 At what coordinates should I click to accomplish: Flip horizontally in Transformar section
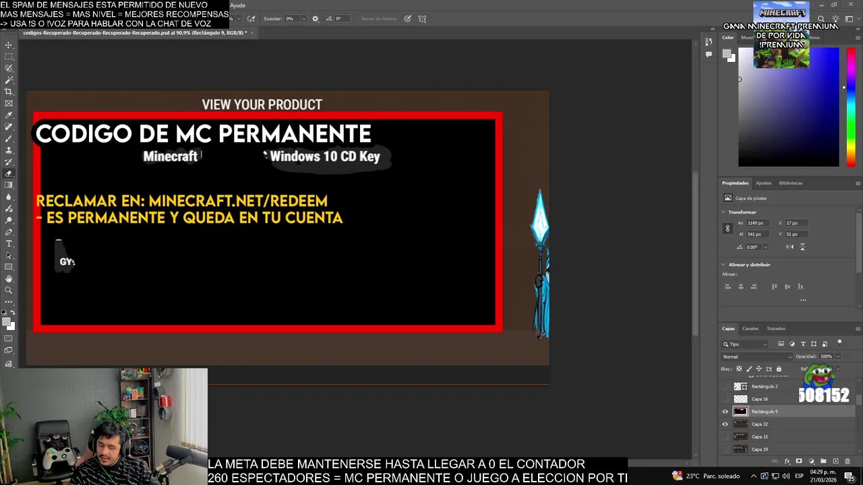(790, 247)
